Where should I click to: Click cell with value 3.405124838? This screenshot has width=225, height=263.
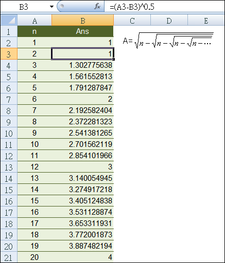[82, 201]
